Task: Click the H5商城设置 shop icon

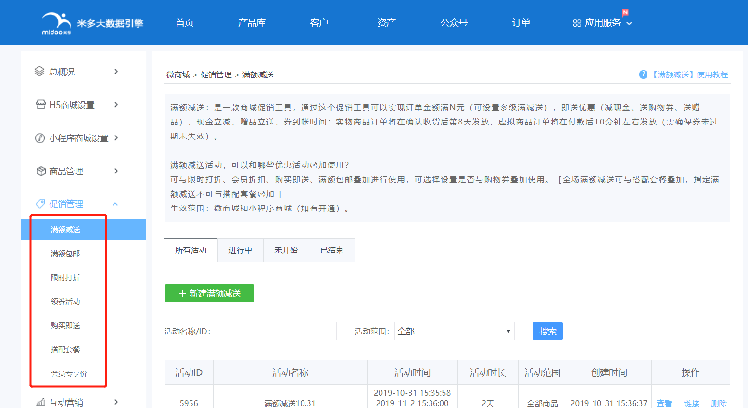Action: point(41,105)
